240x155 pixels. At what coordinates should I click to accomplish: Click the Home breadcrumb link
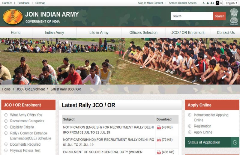pyautogui.click(x=6, y=89)
